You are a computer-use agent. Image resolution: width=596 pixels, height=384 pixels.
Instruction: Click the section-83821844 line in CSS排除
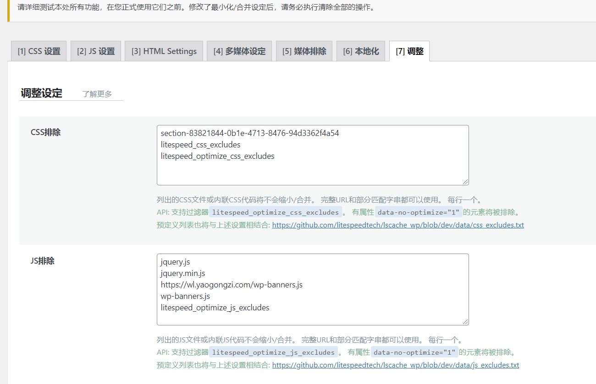(250, 134)
